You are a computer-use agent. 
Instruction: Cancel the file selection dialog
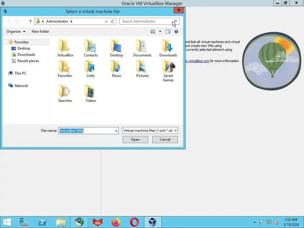click(165, 140)
